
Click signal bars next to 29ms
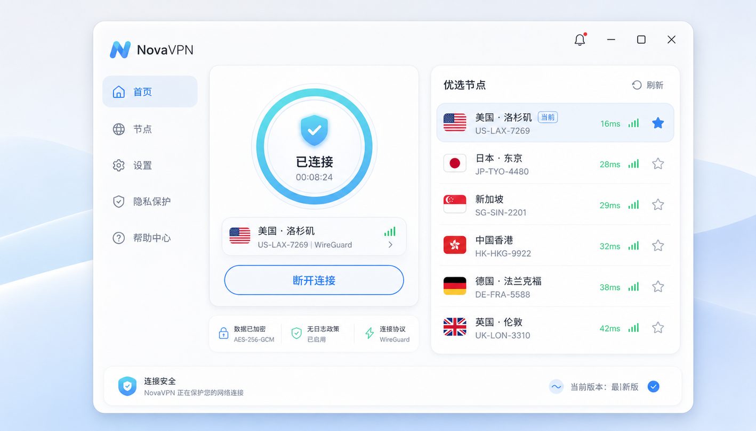633,205
